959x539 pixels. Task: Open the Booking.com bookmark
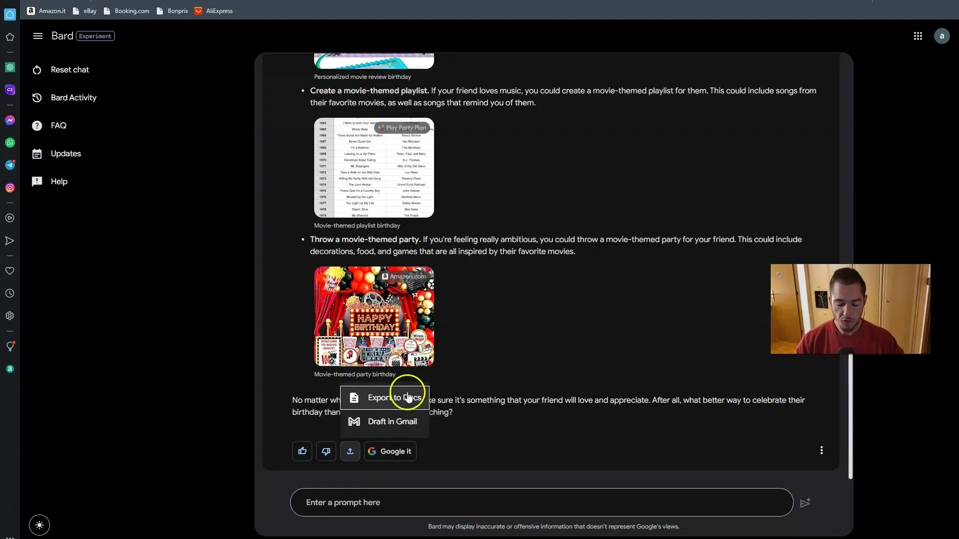126,11
